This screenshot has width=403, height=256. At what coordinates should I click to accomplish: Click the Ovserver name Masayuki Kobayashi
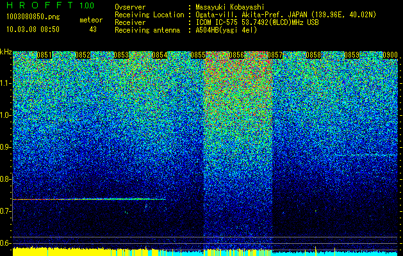click(230, 7)
